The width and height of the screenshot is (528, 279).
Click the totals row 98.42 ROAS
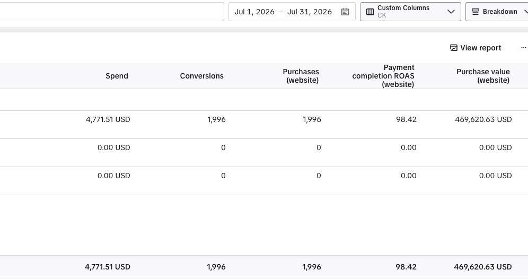point(406,267)
